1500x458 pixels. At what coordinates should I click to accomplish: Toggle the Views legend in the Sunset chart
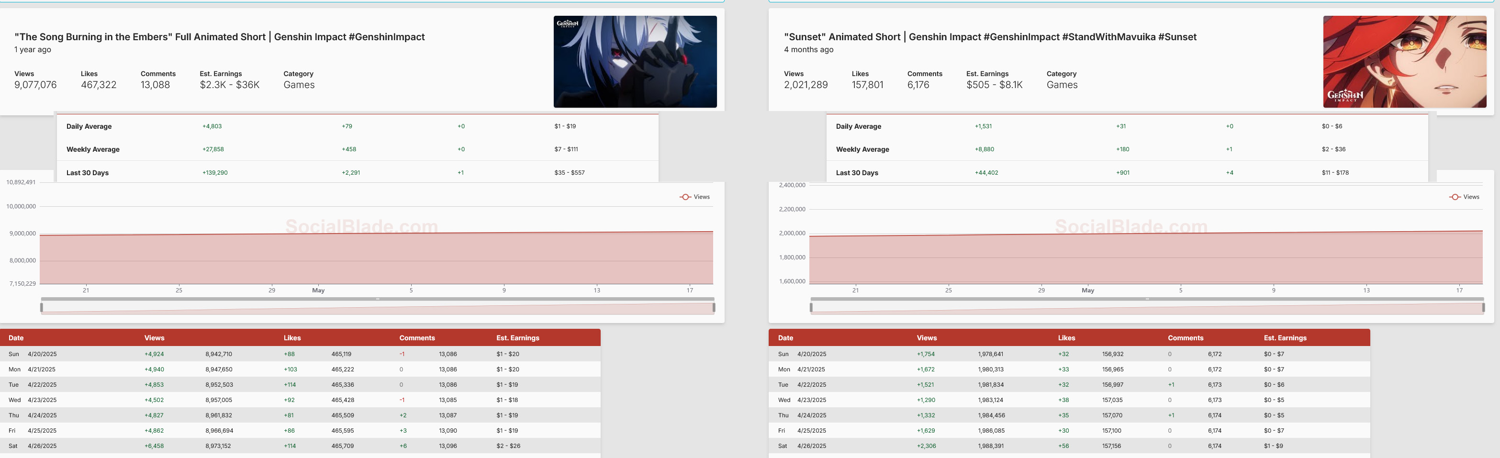(x=1464, y=197)
